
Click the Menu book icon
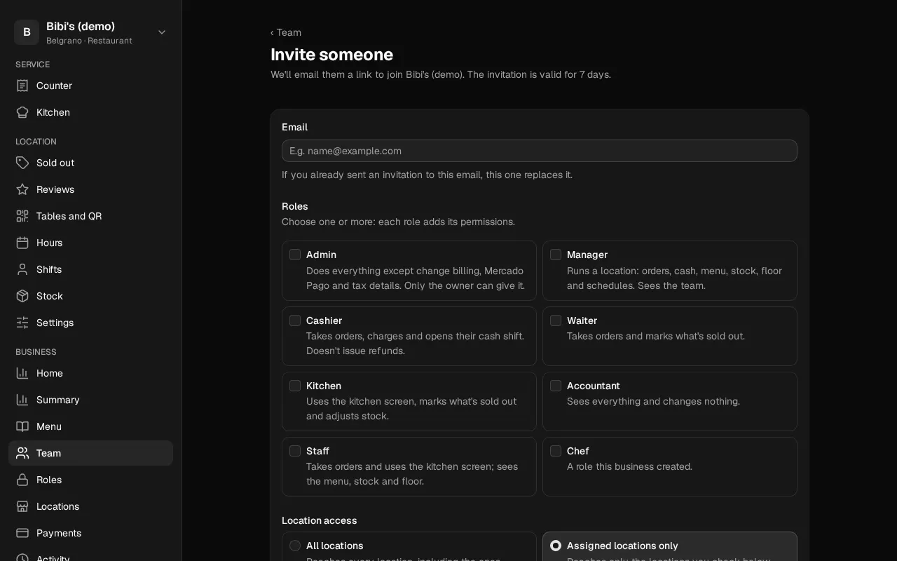[22, 426]
